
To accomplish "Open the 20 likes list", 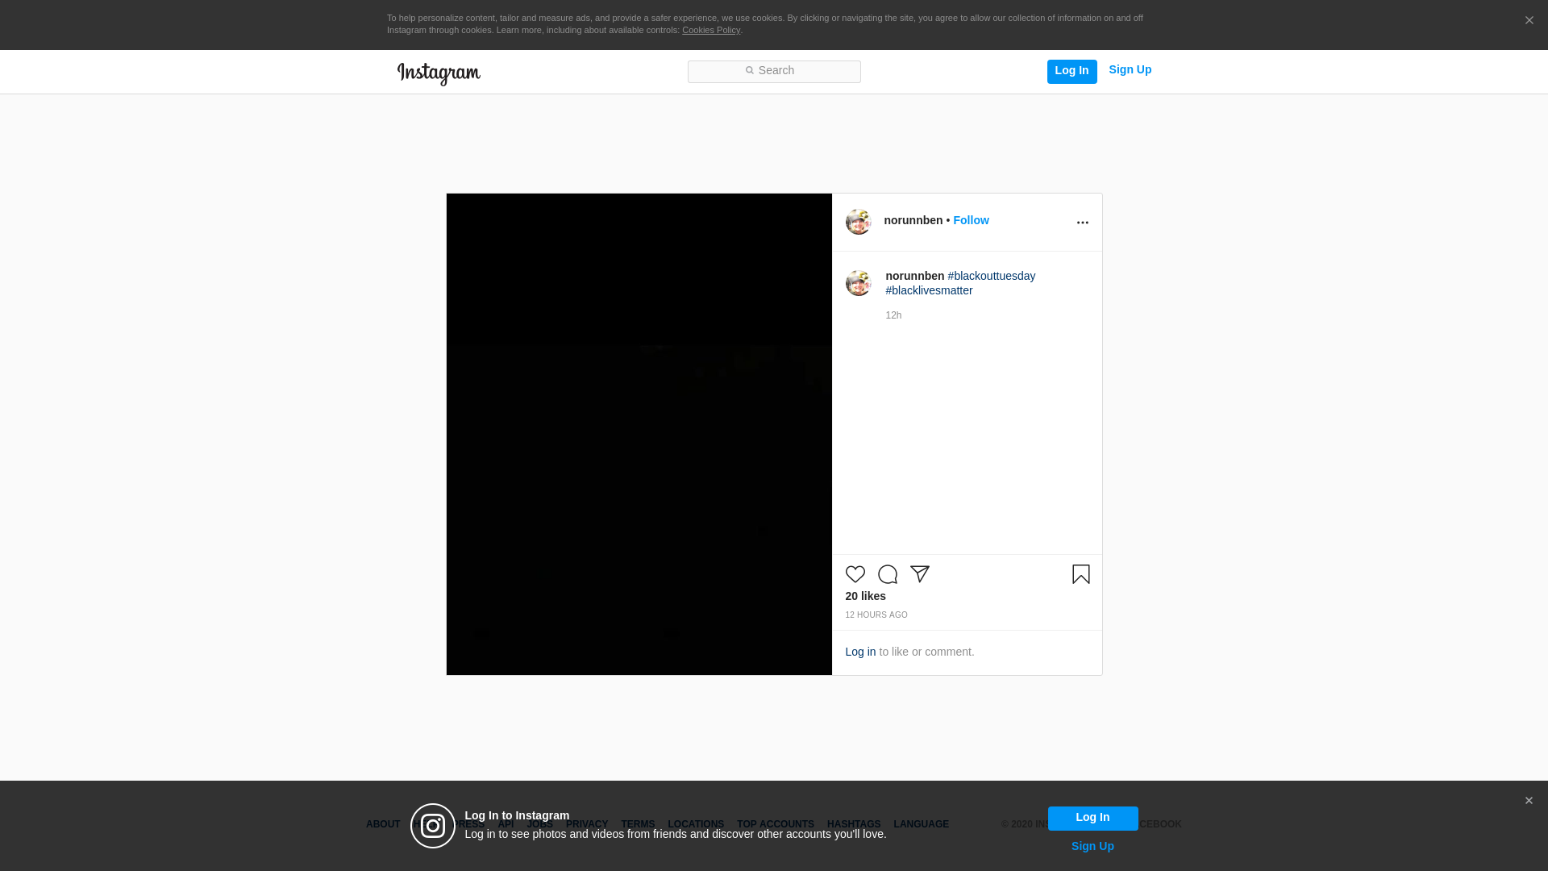I will 865,596.
